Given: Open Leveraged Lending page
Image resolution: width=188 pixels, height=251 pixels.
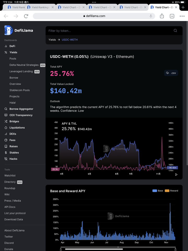Looking at the screenshot, I should pos(21,71).
